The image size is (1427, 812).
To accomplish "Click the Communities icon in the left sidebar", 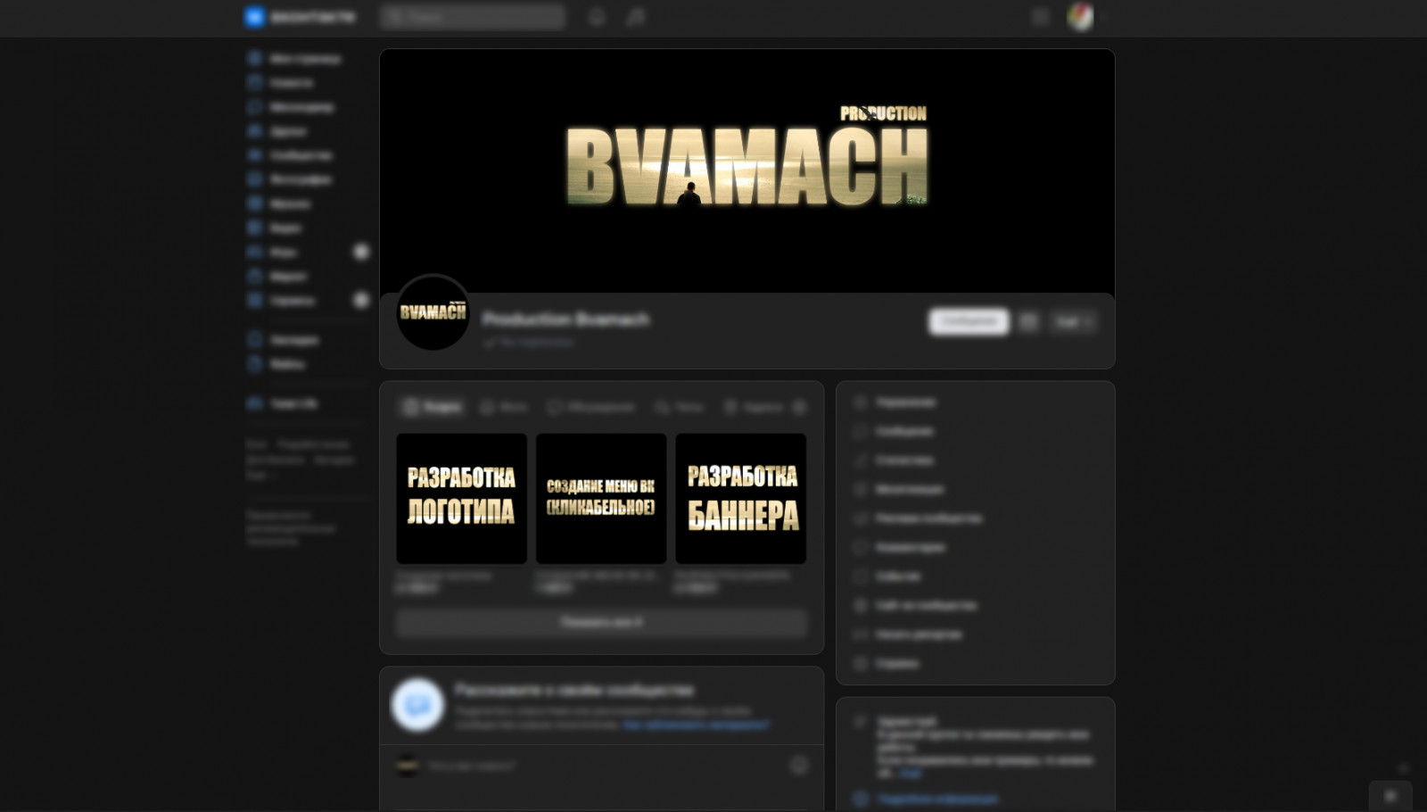I will (x=254, y=154).
